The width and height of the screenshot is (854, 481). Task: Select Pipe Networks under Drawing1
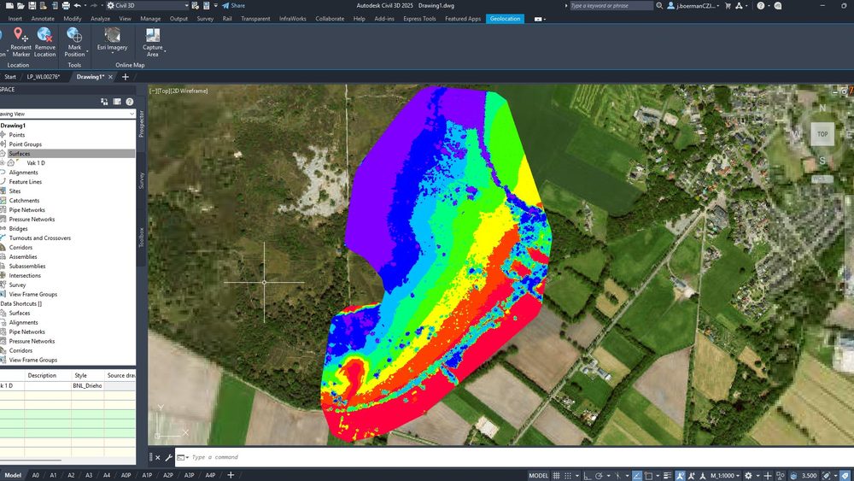[x=26, y=209]
